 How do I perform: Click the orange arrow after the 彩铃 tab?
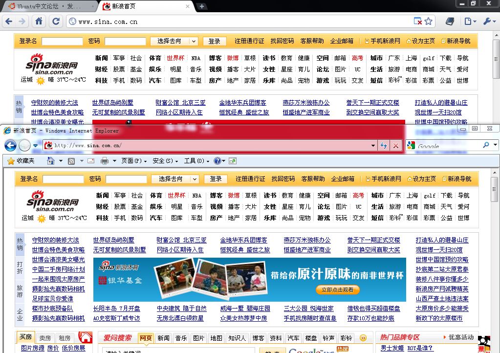[x=363, y=338]
